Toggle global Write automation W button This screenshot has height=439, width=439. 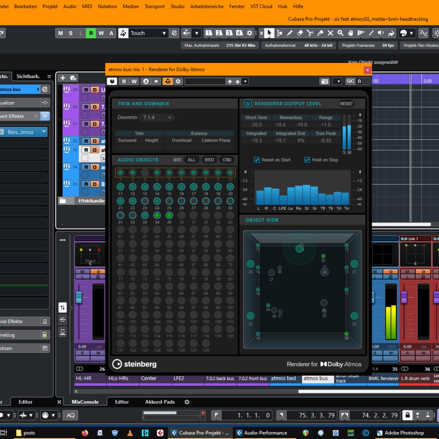tap(101, 33)
